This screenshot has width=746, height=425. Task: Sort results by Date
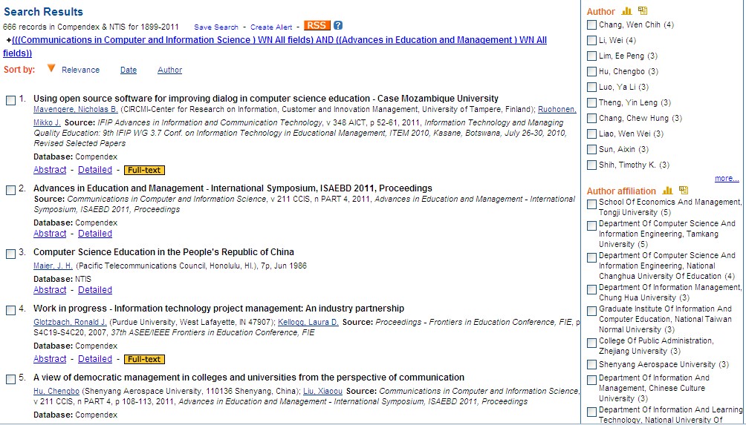129,70
